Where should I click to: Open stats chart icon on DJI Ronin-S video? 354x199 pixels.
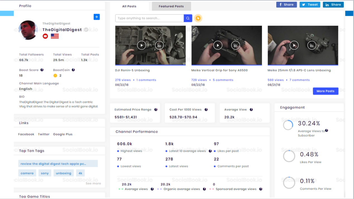(x=159, y=45)
